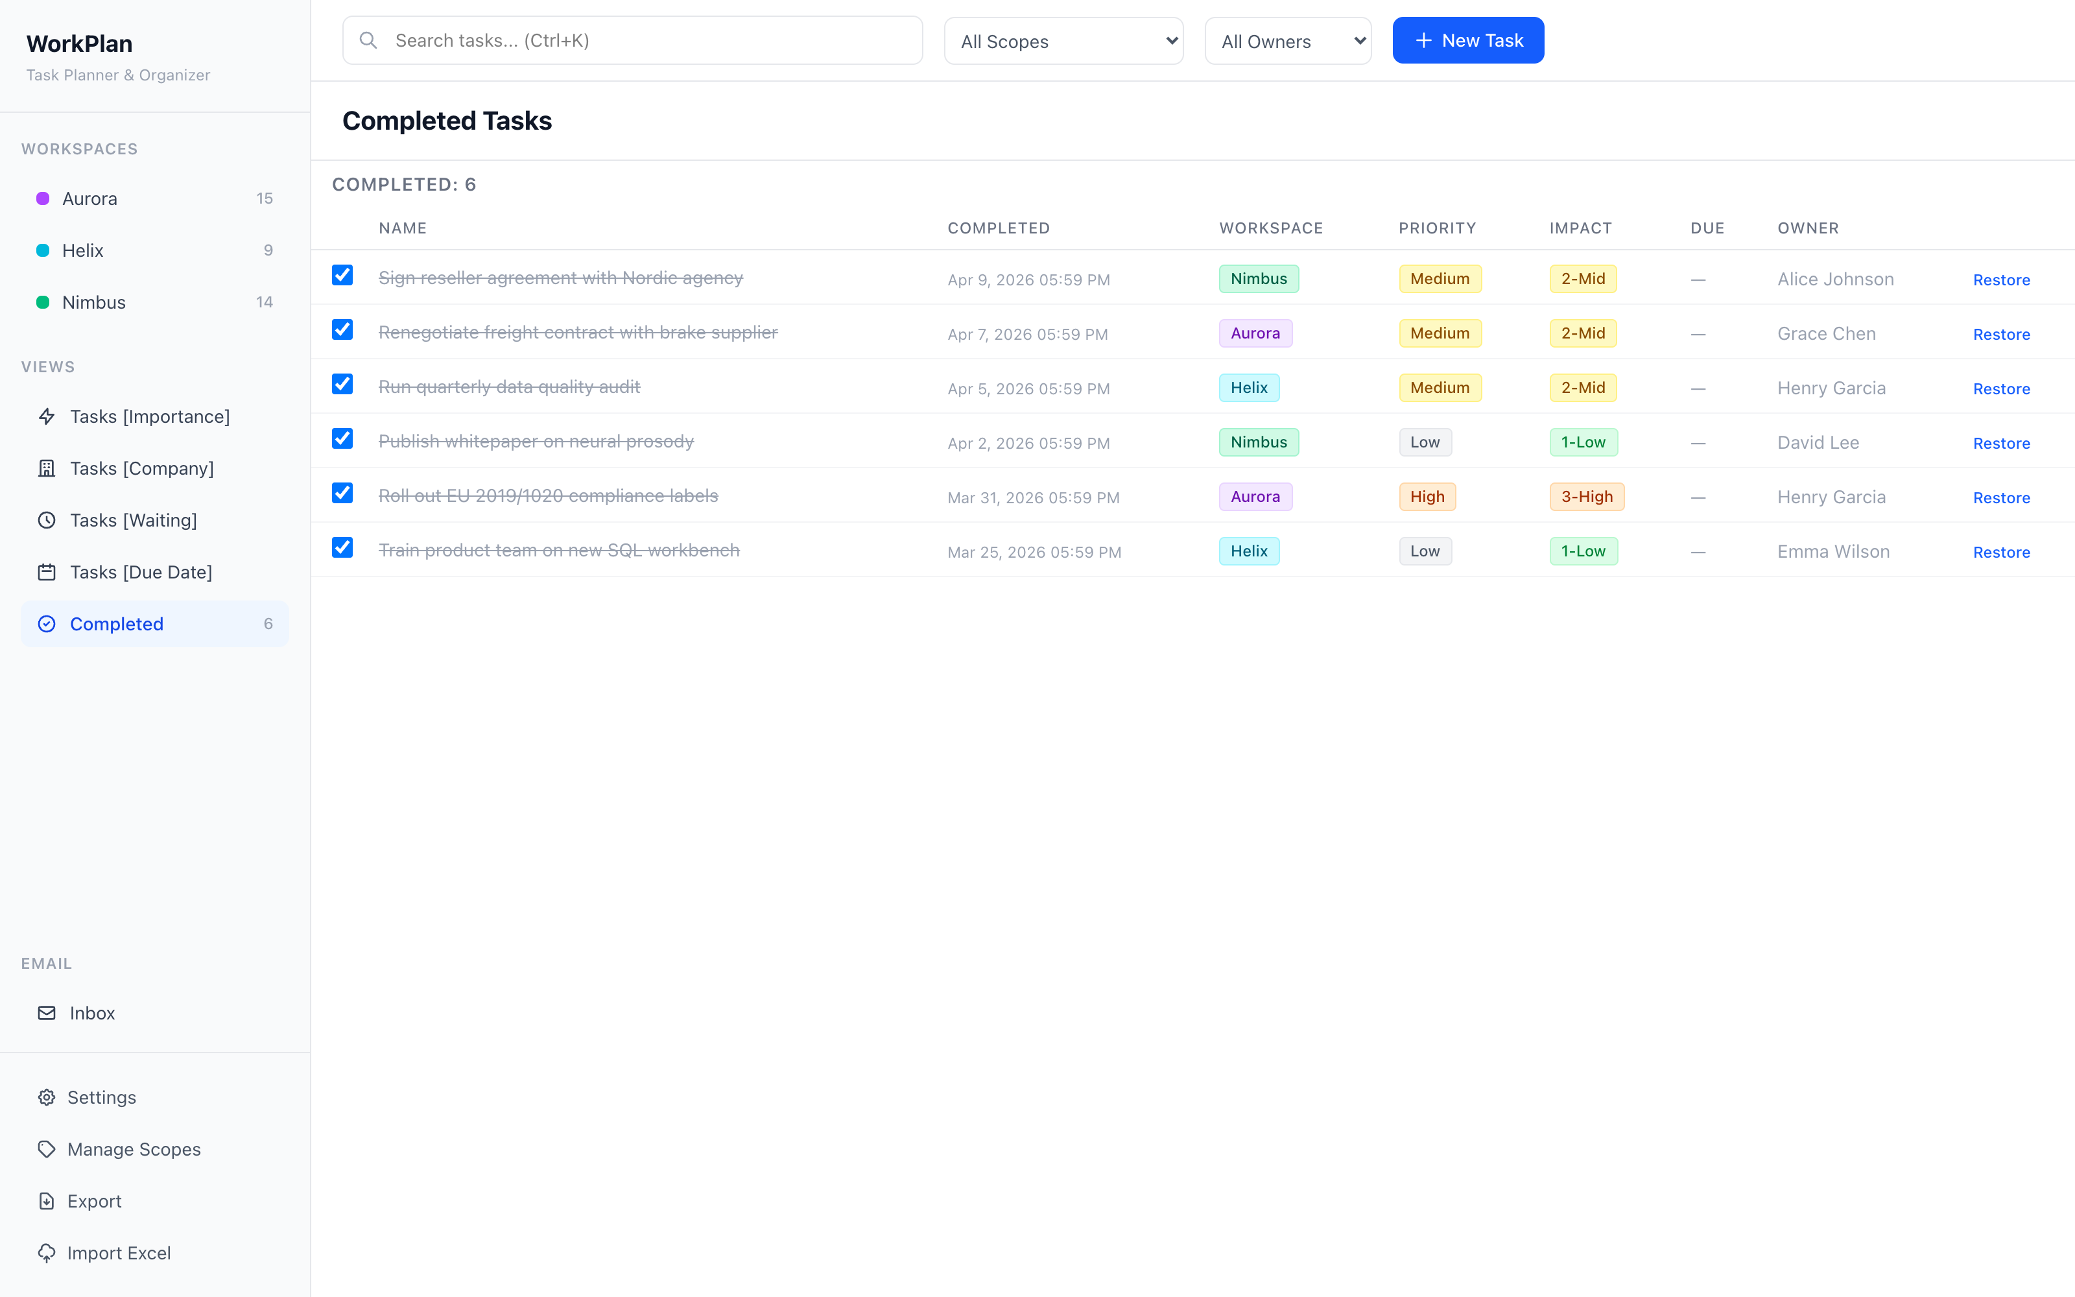Click the tag icon beside Manage Scopes
Image resolution: width=2075 pixels, height=1297 pixels.
[47, 1149]
